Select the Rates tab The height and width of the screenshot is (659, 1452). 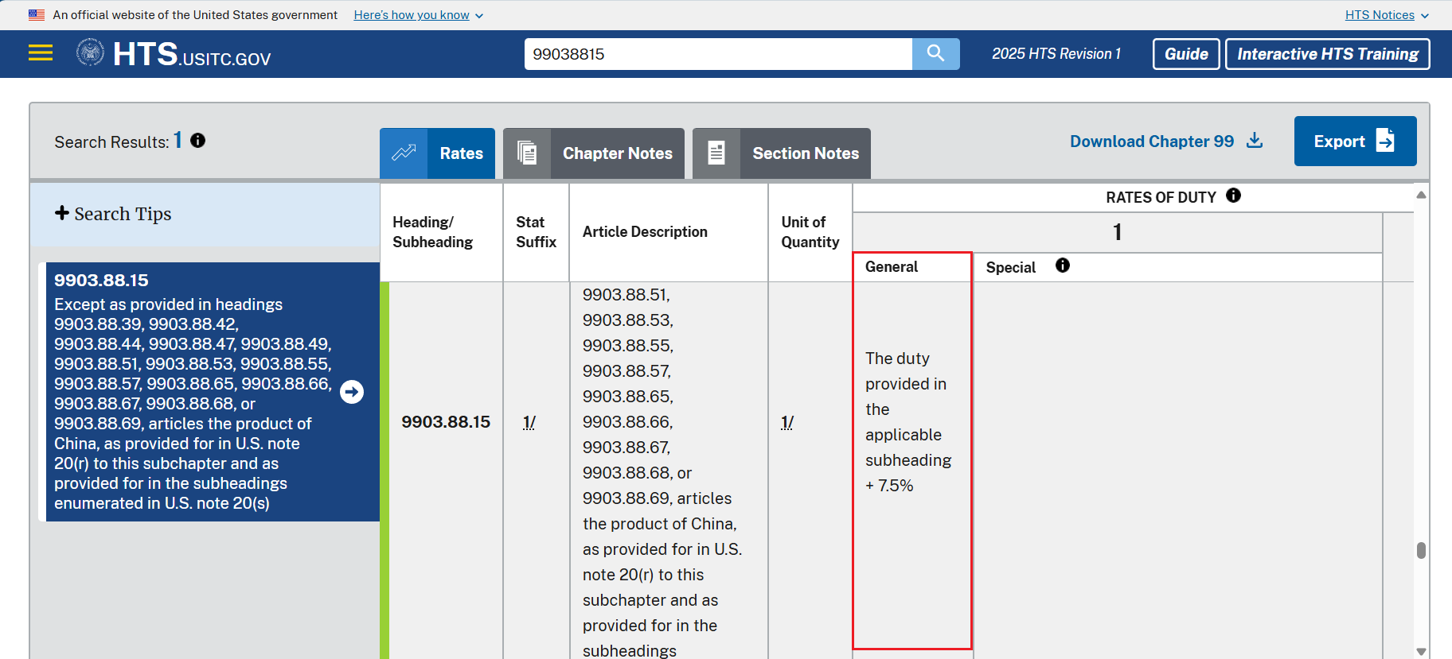click(437, 153)
